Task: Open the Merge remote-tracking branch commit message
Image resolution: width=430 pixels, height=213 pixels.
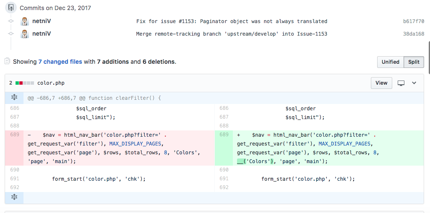Action: point(232,34)
